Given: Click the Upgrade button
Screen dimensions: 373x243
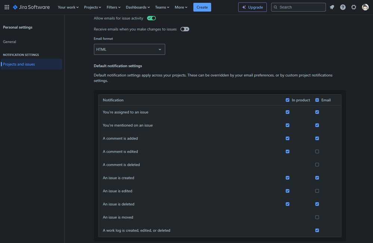Looking at the screenshot, I should [x=252, y=7].
